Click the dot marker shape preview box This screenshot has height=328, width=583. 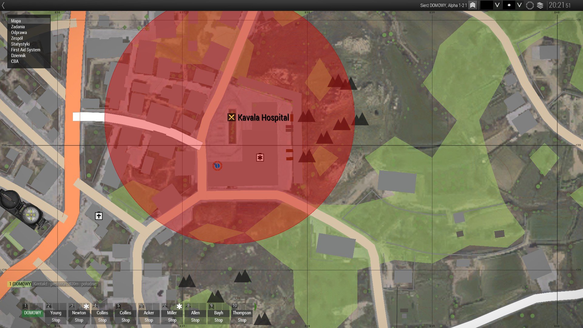[x=509, y=5]
